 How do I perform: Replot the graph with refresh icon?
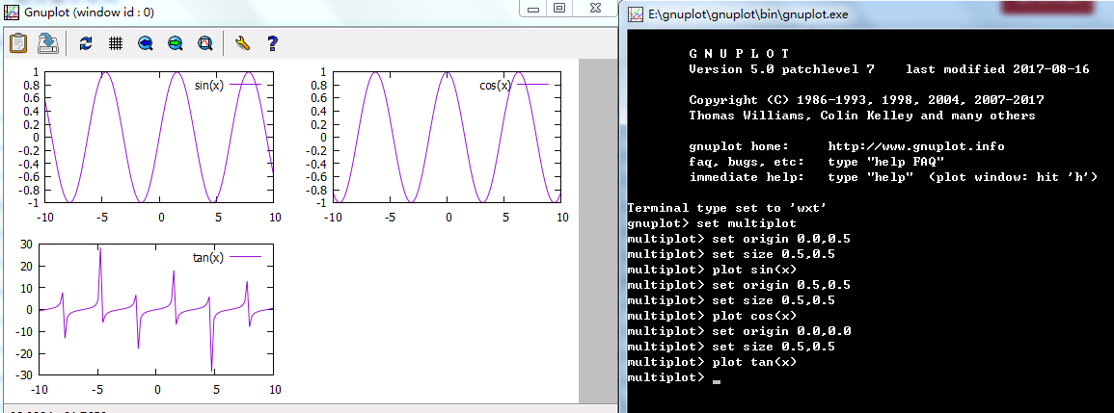click(86, 43)
